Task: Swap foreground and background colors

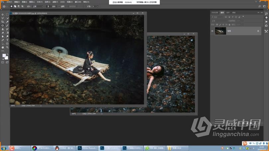Action: point(7,54)
